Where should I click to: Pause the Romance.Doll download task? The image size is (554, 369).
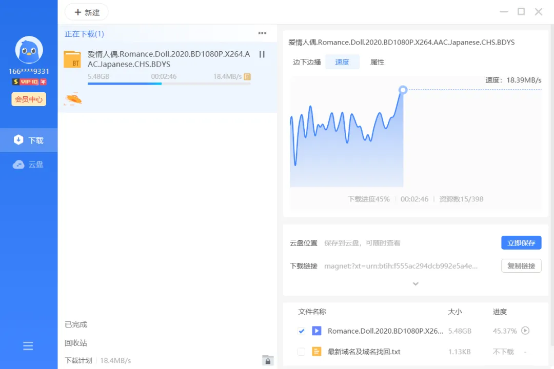click(x=262, y=54)
